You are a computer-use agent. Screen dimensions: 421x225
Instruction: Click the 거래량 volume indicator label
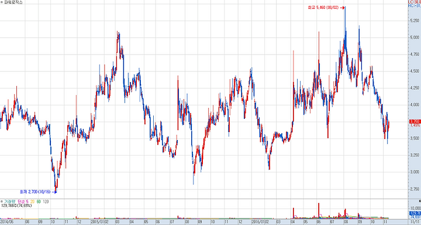(x=10, y=202)
